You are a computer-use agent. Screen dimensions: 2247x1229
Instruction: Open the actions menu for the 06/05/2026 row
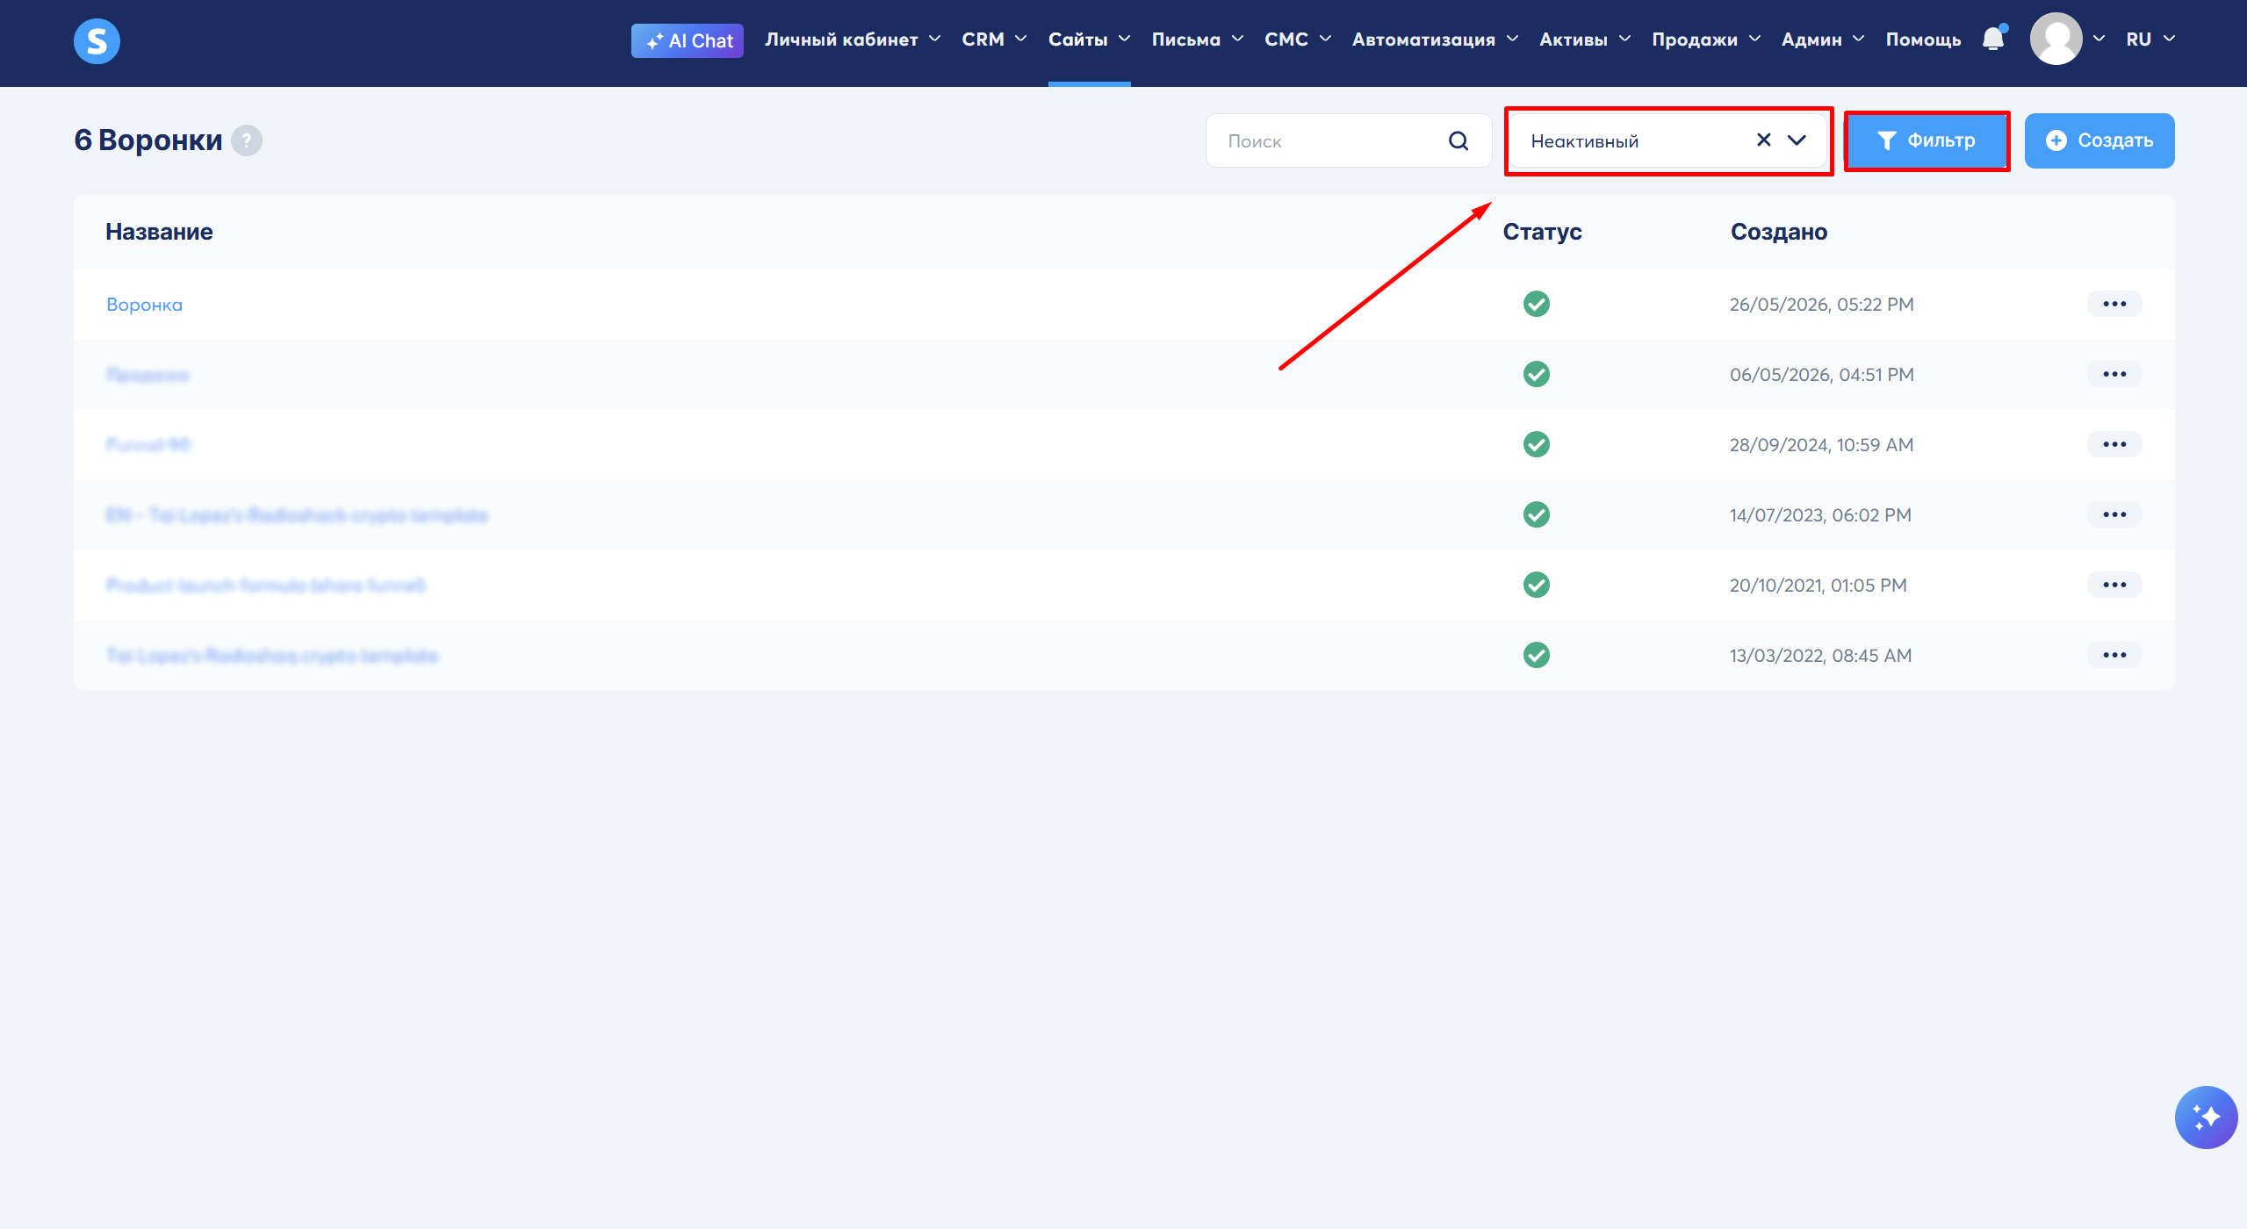coord(2114,374)
